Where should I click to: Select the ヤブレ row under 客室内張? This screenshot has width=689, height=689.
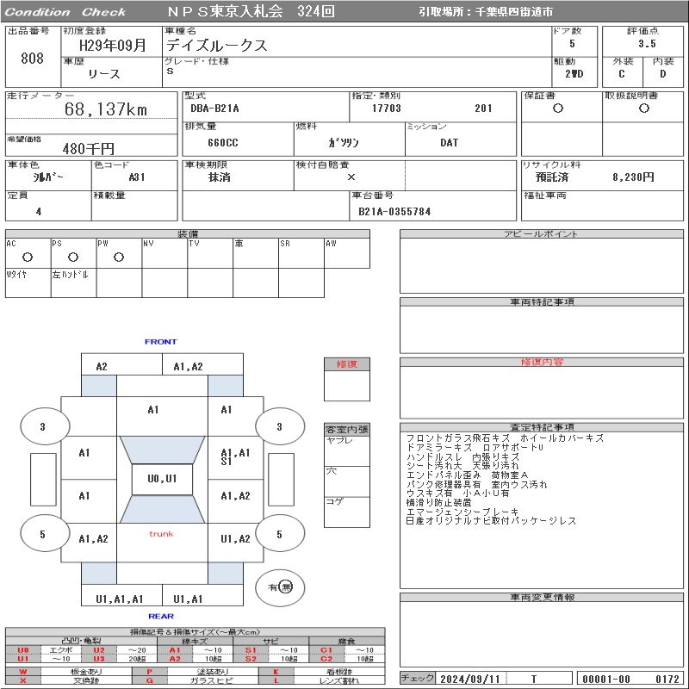(347, 450)
